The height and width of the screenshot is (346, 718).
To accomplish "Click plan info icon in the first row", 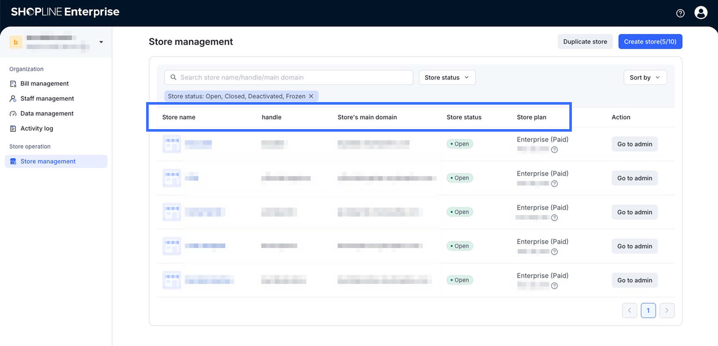I will coord(555,149).
